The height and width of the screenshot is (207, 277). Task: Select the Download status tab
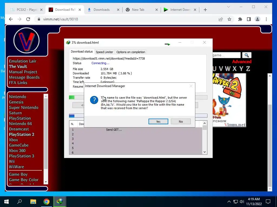pos(82,51)
